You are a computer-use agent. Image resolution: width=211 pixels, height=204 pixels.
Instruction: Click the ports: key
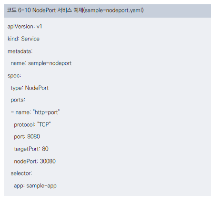click(18, 100)
